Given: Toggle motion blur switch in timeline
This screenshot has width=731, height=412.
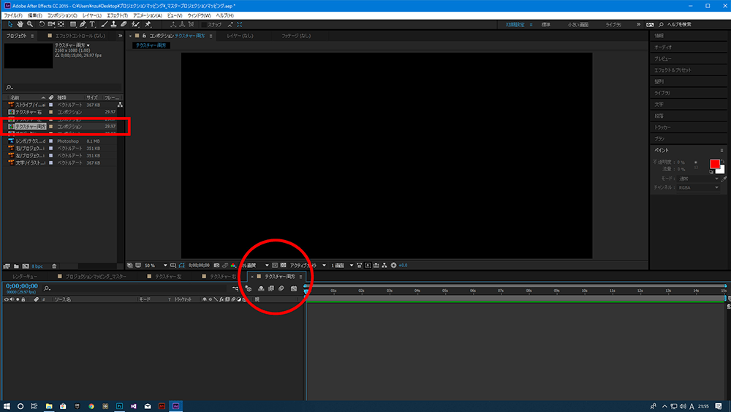Looking at the screenshot, I should (281, 288).
